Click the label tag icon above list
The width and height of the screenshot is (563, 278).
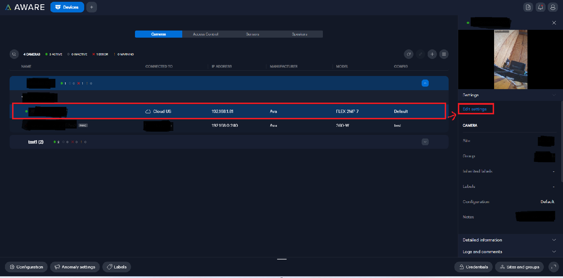tap(408, 54)
